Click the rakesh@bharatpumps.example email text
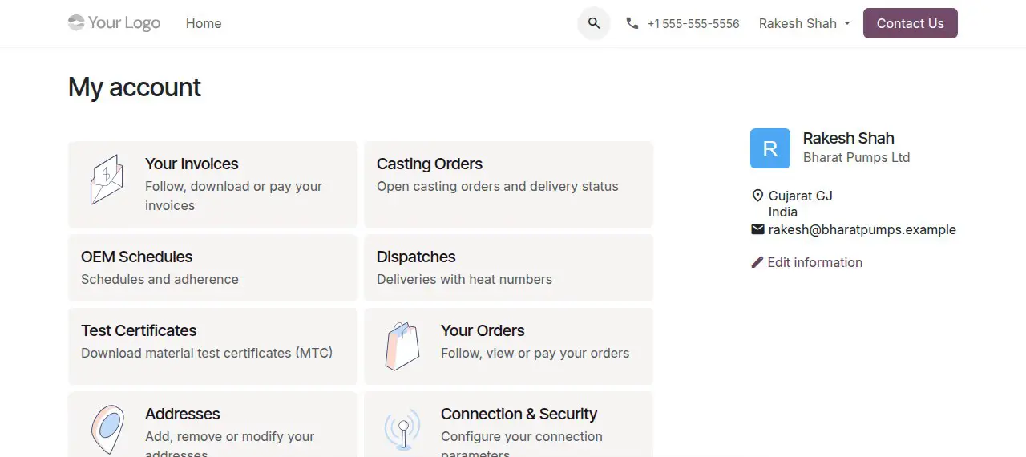 pos(862,229)
